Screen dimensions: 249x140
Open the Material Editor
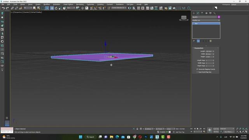pyautogui.click(x=161, y=8)
